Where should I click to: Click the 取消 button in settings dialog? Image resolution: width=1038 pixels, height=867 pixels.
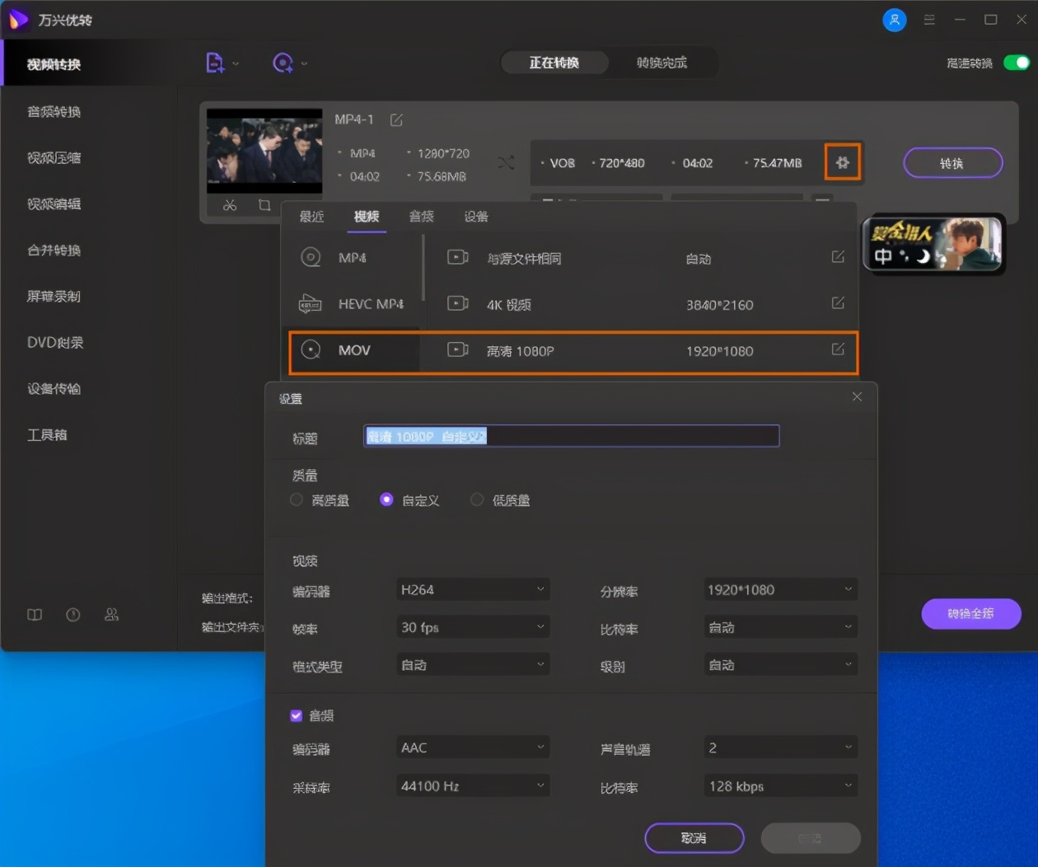[694, 837]
